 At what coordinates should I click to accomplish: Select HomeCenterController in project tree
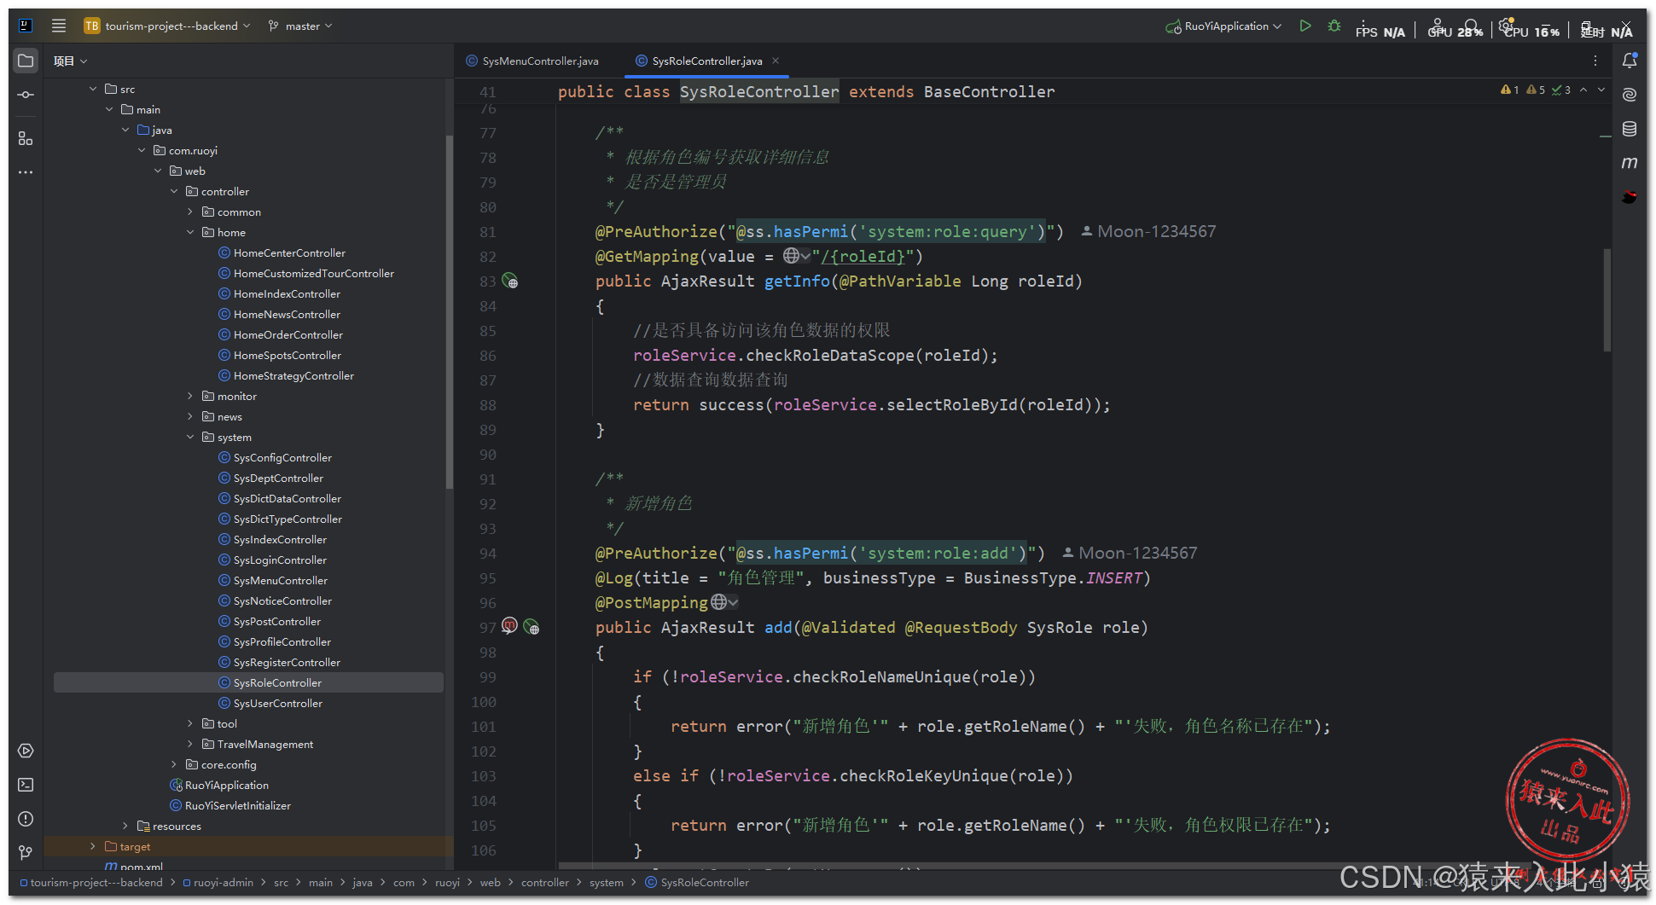(289, 252)
